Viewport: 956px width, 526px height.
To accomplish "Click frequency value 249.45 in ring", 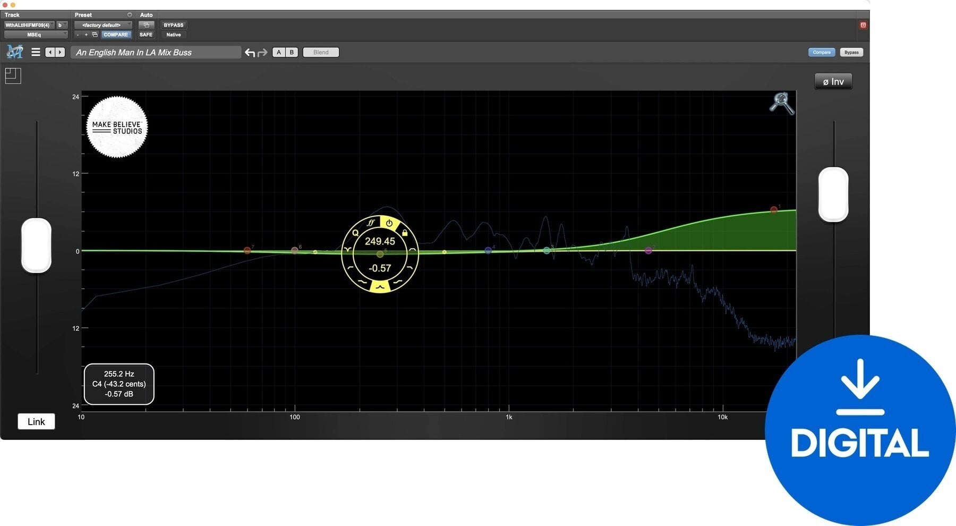I will click(x=380, y=241).
